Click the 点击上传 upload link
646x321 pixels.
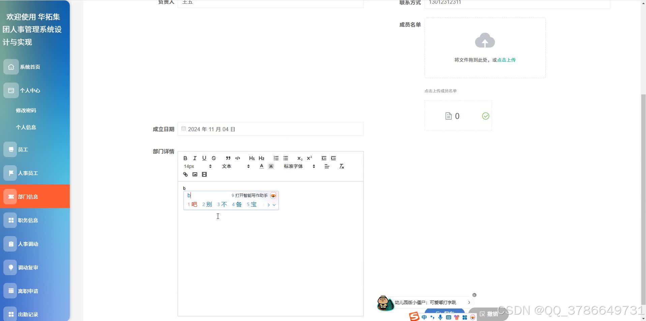[x=506, y=60]
